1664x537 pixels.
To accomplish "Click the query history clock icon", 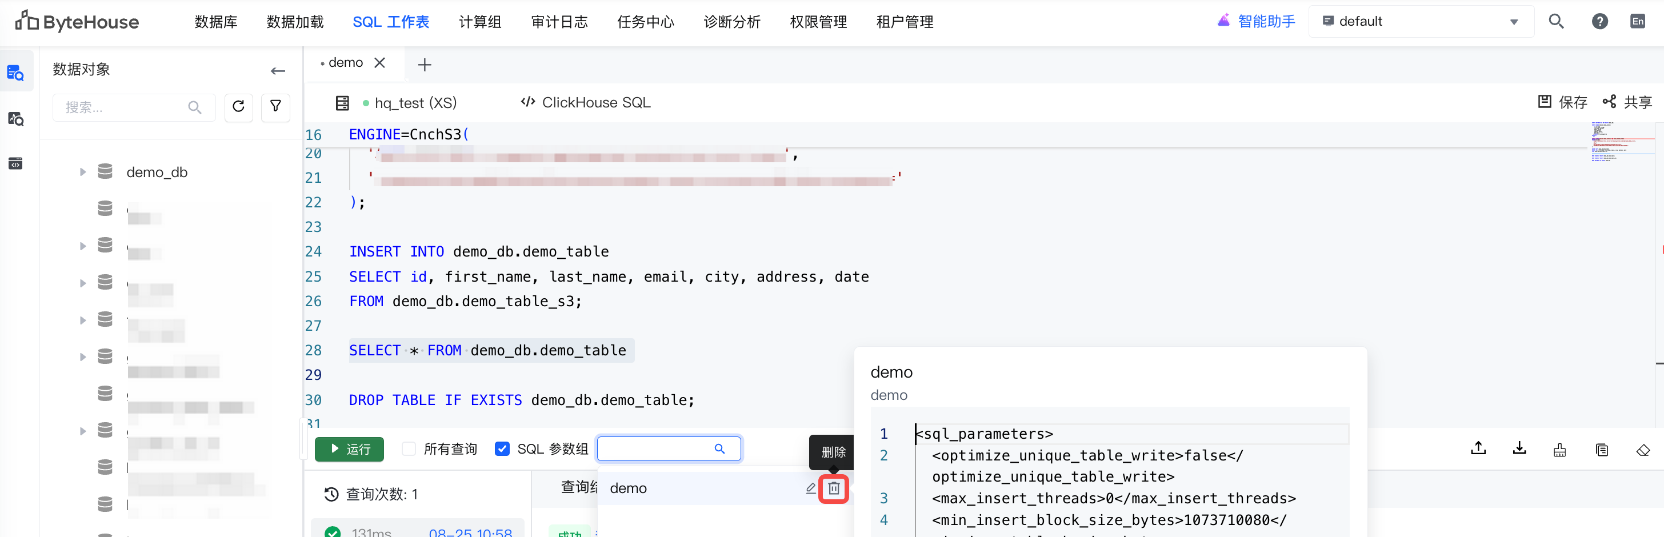I will tap(331, 494).
